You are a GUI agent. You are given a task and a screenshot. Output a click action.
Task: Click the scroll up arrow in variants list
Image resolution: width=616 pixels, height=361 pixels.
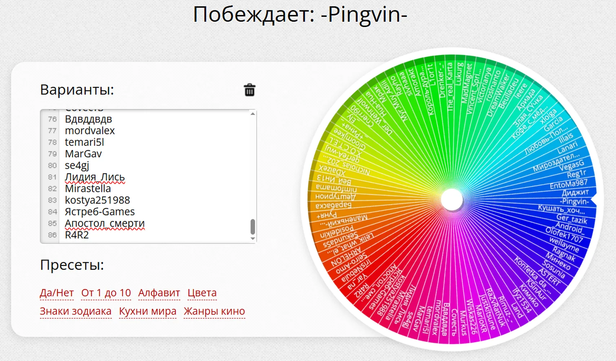[x=253, y=114]
